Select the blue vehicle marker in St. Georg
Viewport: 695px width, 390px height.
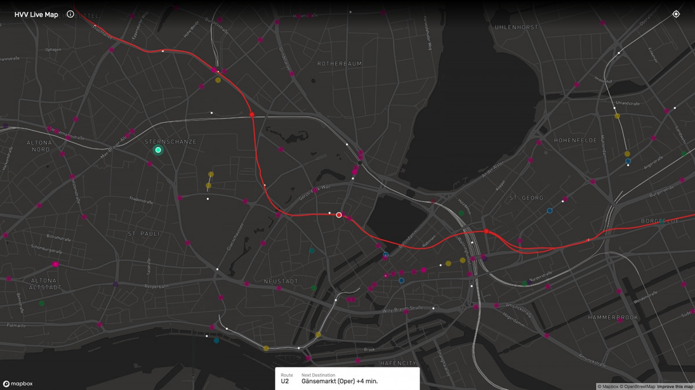point(548,210)
